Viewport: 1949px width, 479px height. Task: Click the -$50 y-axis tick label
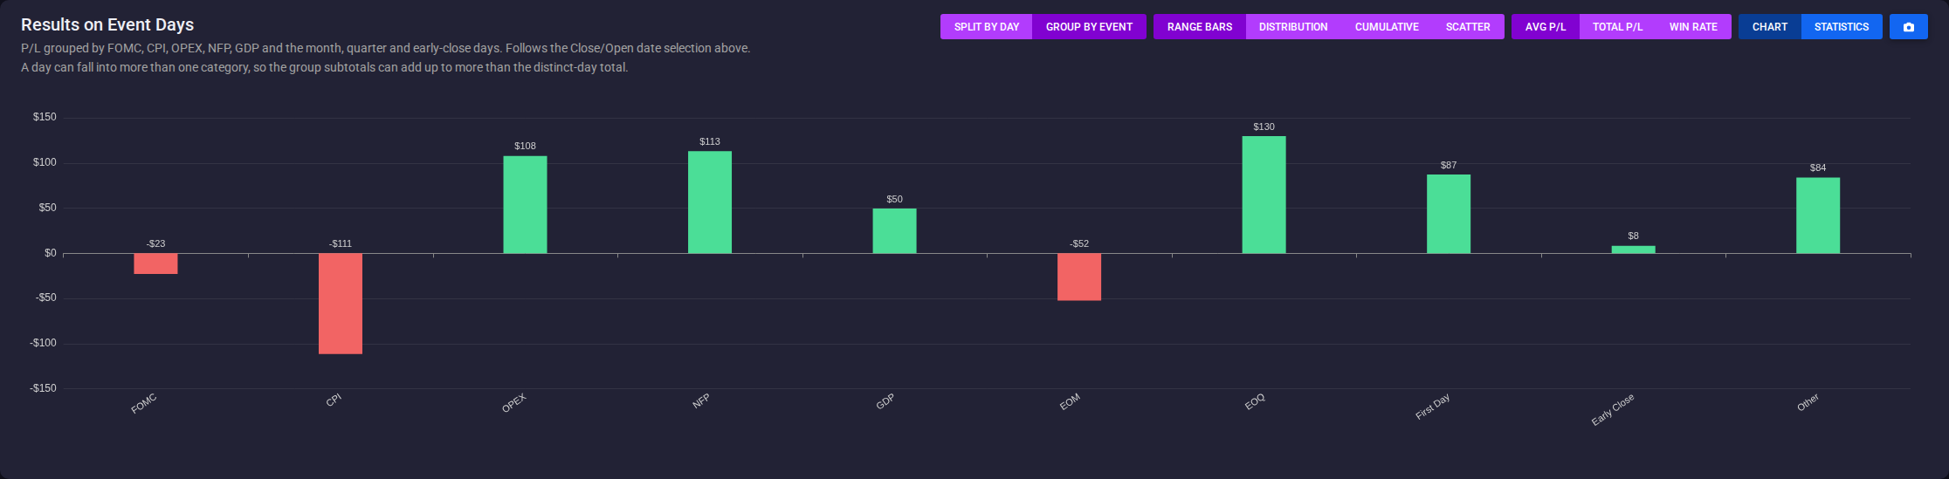45,298
